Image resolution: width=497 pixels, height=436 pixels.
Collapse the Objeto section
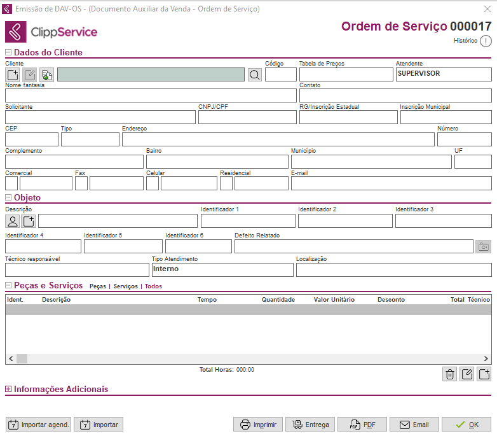[x=8, y=198]
